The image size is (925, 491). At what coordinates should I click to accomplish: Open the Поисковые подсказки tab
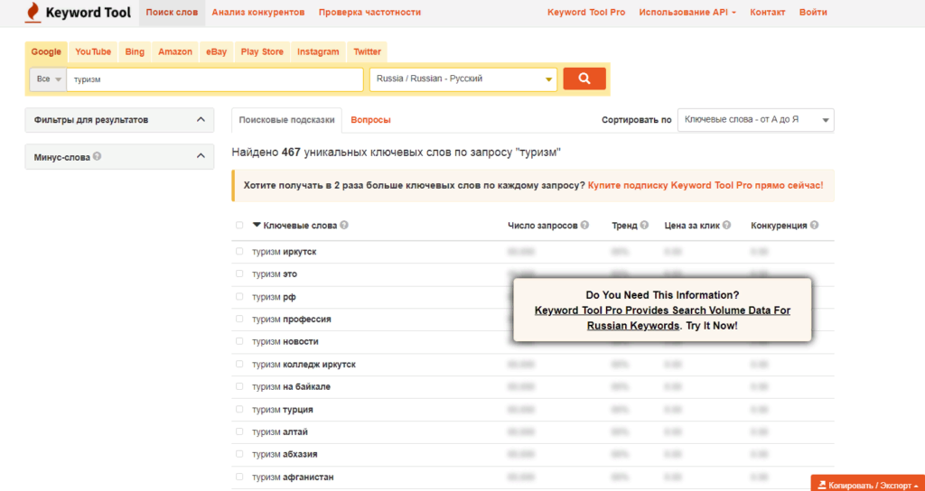(286, 120)
